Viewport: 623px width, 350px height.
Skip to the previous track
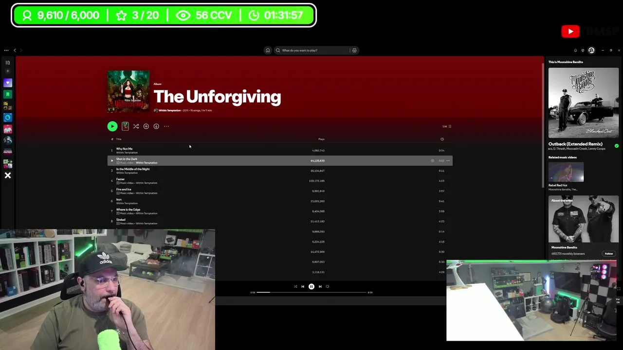[303, 287]
